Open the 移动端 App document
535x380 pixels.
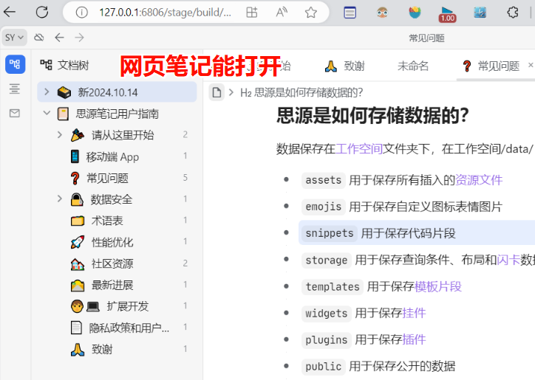112,156
